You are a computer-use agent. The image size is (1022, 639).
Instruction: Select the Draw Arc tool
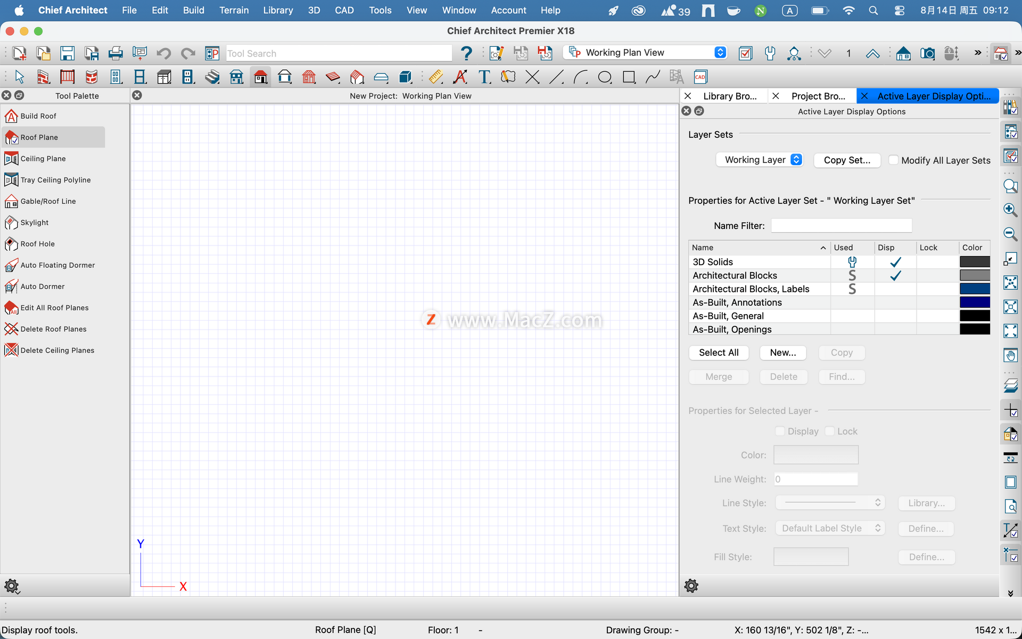(581, 77)
